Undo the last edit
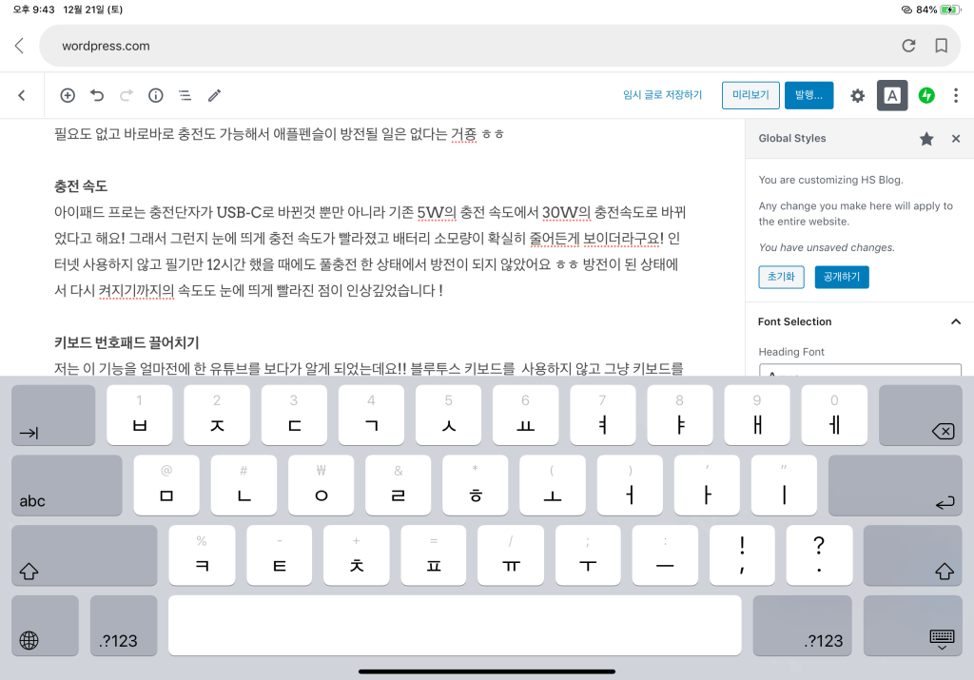The width and height of the screenshot is (974, 680). tap(97, 95)
